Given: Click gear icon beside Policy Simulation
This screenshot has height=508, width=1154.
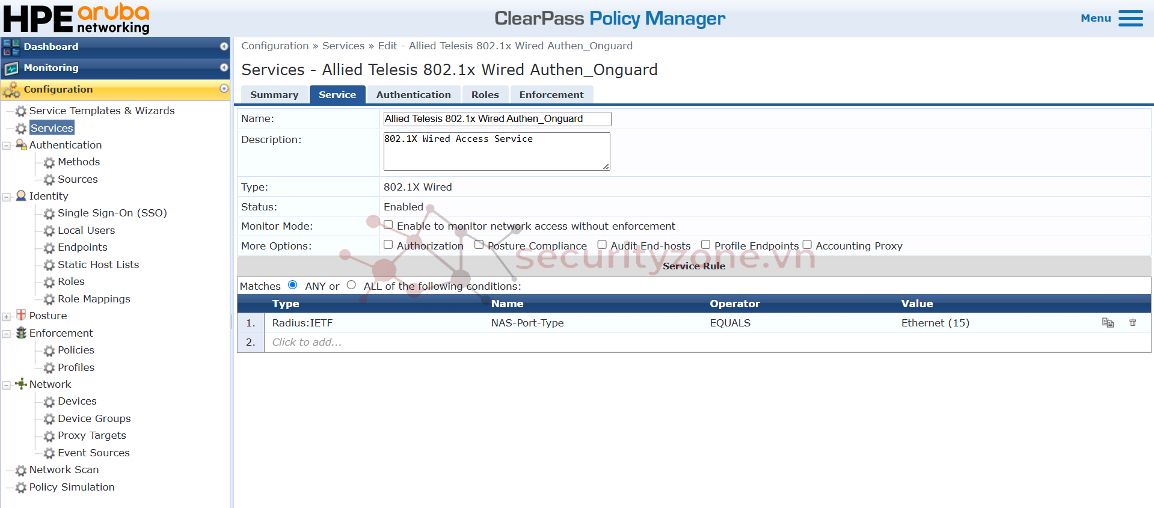Looking at the screenshot, I should coord(21,488).
